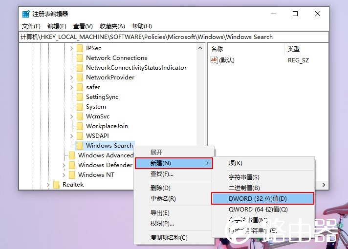Click the NetworkProvider folder icon
This screenshot has height=249, width=348.
click(x=80, y=77)
